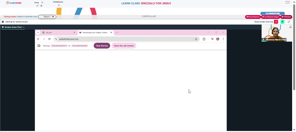Open the Chrome extensions puzzle icon
The image size is (296, 132).
point(204,39)
